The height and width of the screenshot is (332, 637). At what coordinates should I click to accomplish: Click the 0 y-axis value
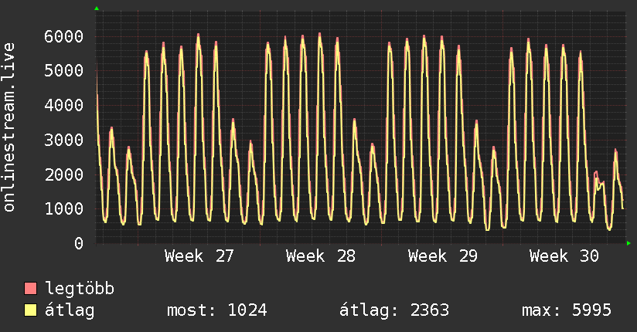tap(79, 243)
